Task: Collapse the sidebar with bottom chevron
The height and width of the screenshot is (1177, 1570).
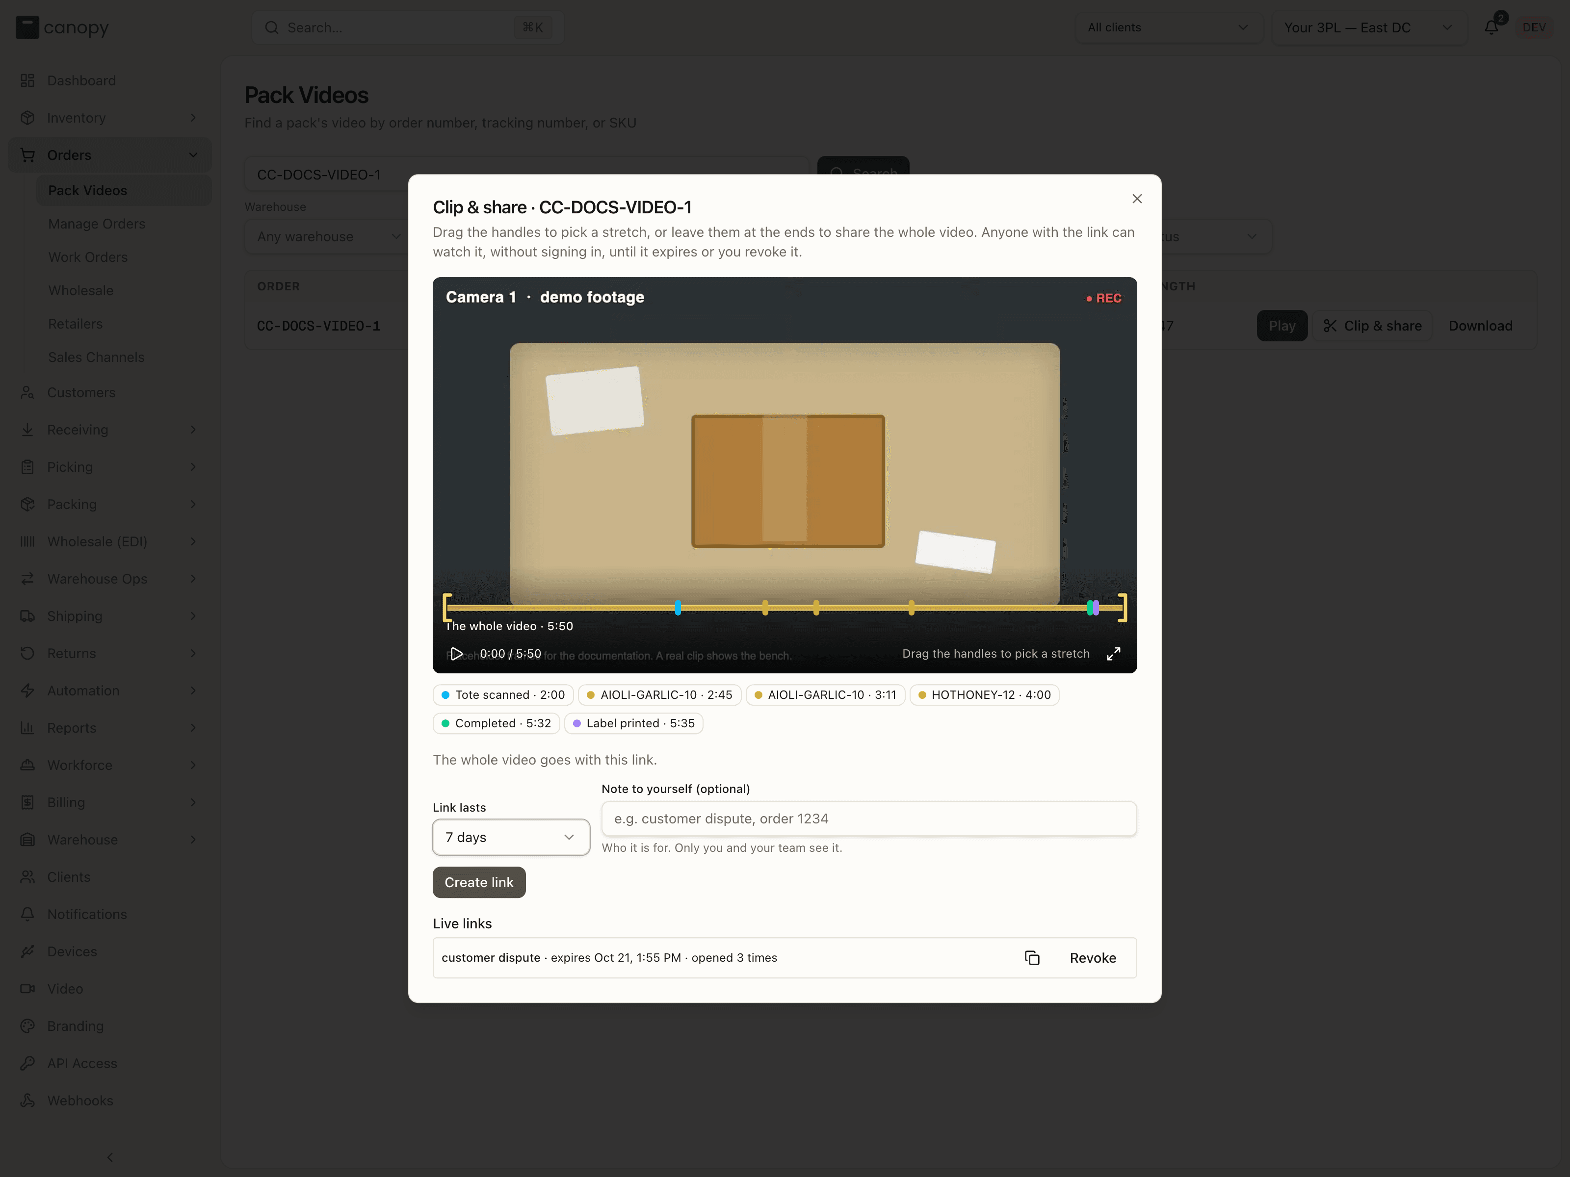Action: (110, 1157)
